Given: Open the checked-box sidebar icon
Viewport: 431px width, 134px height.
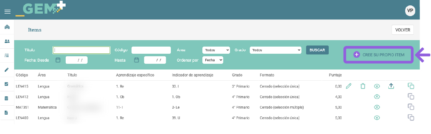Looking at the screenshot, I should click(x=7, y=84).
